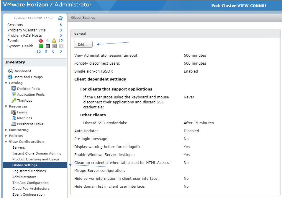Open ThinApps in Catalog
The image size is (282, 198).
(24, 100)
